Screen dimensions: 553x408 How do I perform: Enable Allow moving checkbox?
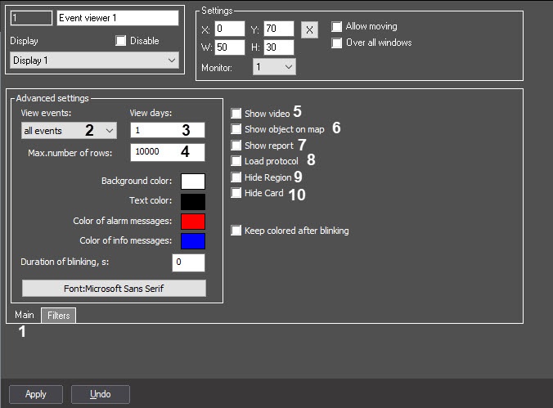[336, 26]
